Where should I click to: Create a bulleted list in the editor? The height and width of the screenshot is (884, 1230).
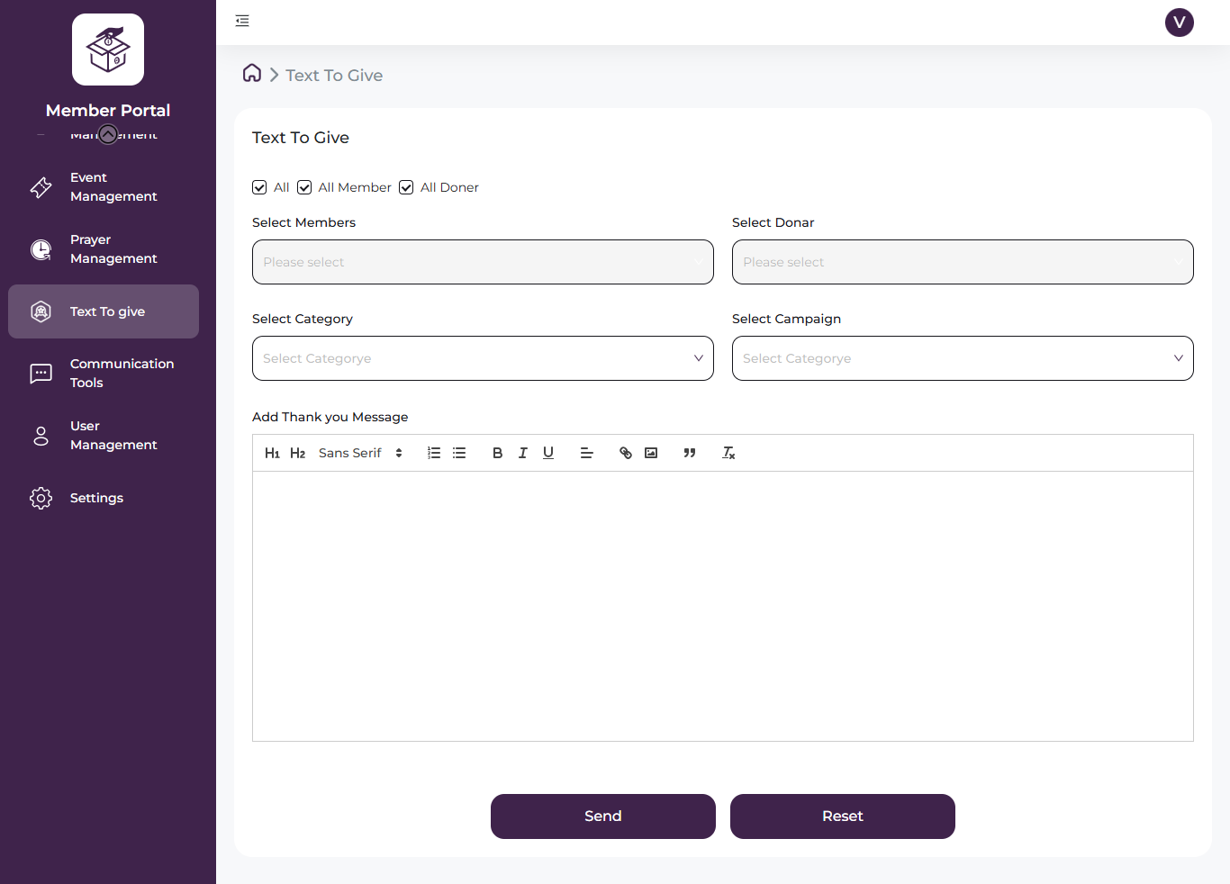pyautogui.click(x=459, y=453)
